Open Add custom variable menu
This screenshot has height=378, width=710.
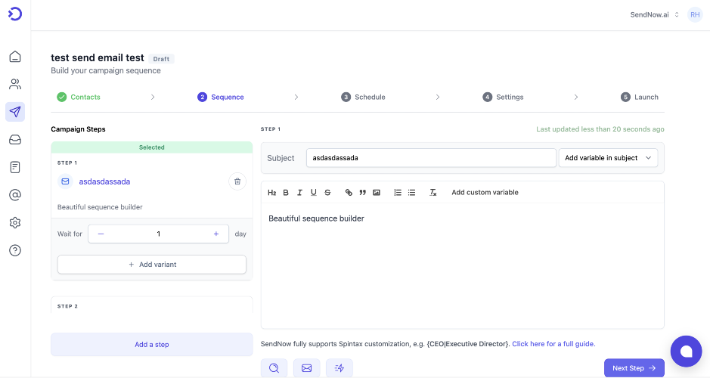click(x=485, y=192)
